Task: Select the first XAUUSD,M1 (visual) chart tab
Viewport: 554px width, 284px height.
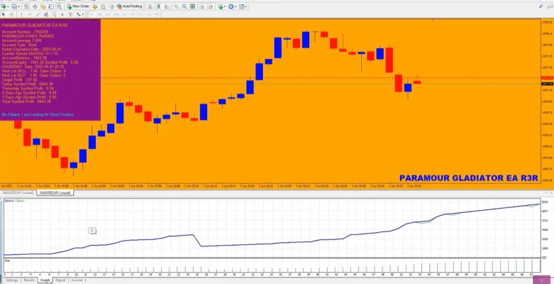Action: [x=18, y=192]
